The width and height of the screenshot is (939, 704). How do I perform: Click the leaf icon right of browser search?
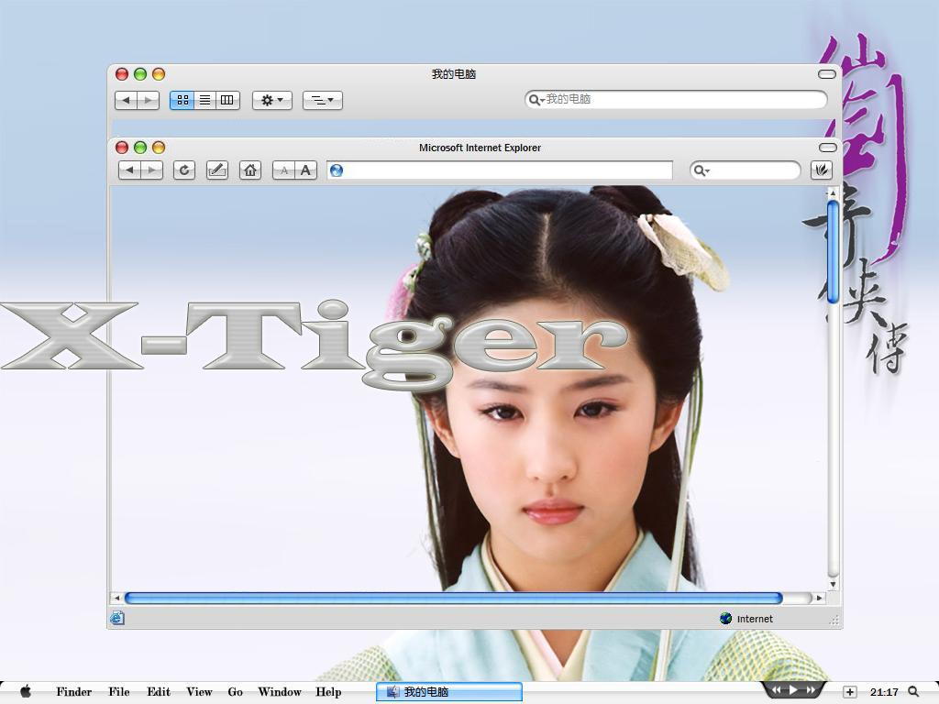coord(822,170)
